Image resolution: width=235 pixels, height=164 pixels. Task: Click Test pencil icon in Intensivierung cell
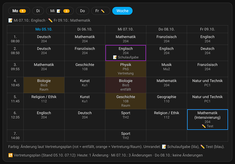pyautogui.click(x=204, y=126)
